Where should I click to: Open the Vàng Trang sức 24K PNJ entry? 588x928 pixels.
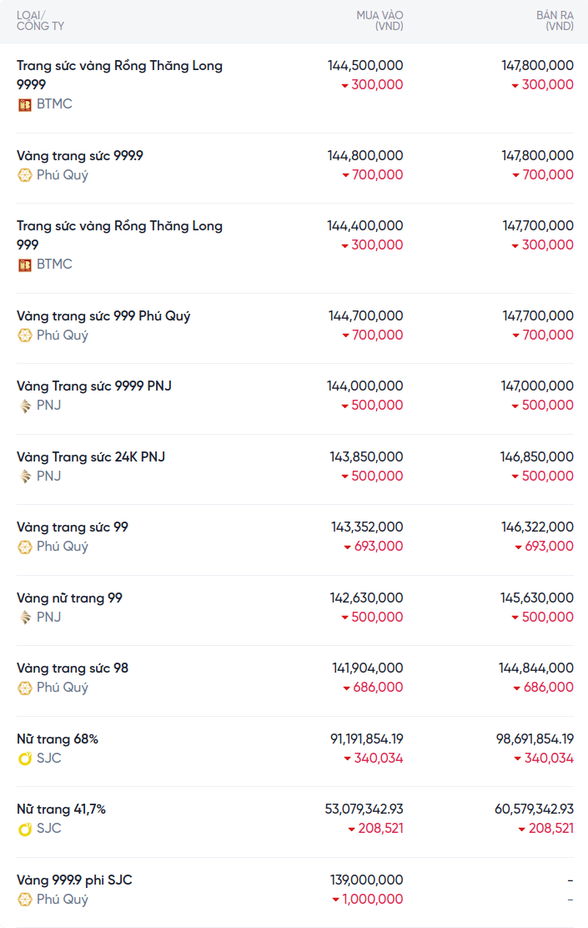click(91, 457)
